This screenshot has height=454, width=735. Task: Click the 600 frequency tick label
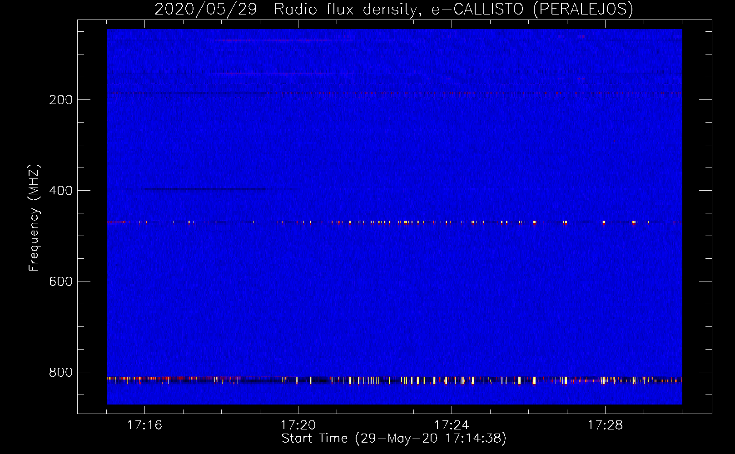[61, 281]
